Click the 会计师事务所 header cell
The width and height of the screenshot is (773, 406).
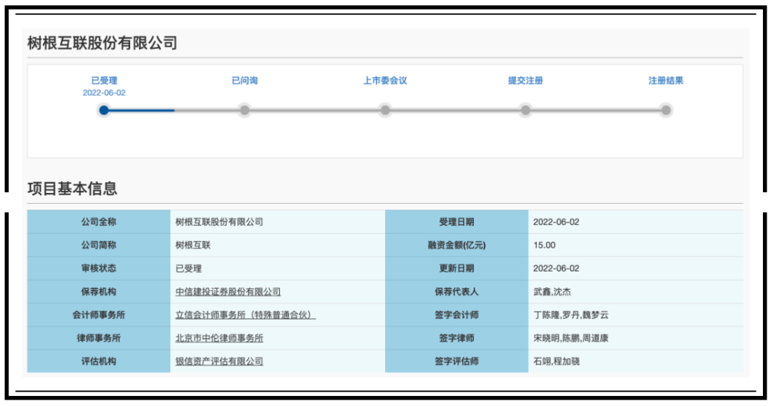(x=99, y=315)
